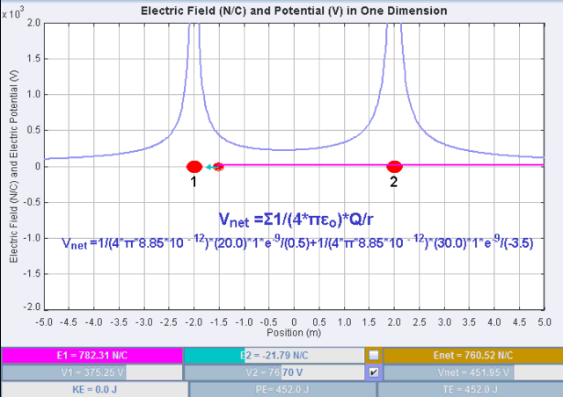This screenshot has width=563, height=397.
Task: Select the small red test charge
Action: pos(218,166)
